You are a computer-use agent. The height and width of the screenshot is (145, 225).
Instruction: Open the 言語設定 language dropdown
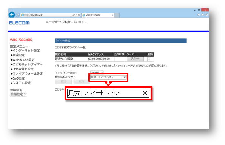click(x=19, y=94)
